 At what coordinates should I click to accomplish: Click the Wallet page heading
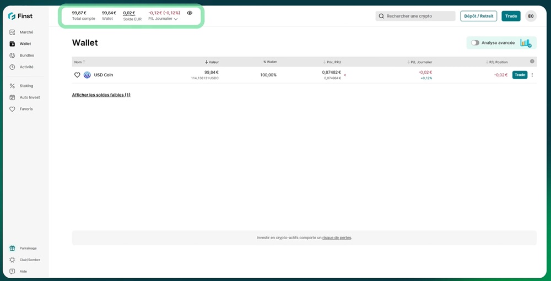(x=85, y=43)
